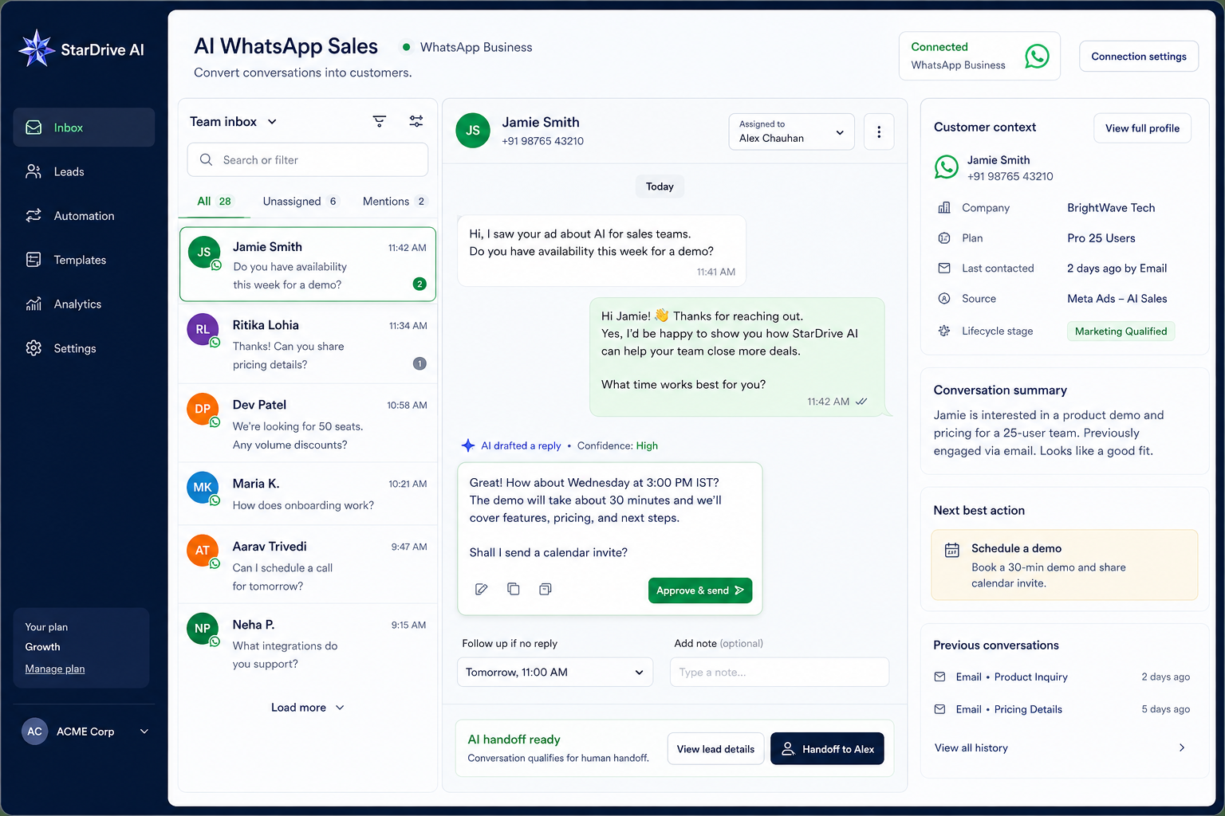Viewport: 1225px width, 816px height.
Task: Click the Manage plan link
Action: pos(55,669)
